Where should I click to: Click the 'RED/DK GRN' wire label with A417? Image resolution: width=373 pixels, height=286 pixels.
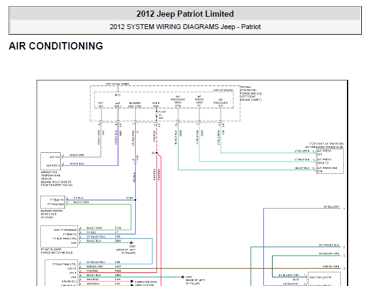tap(95, 267)
